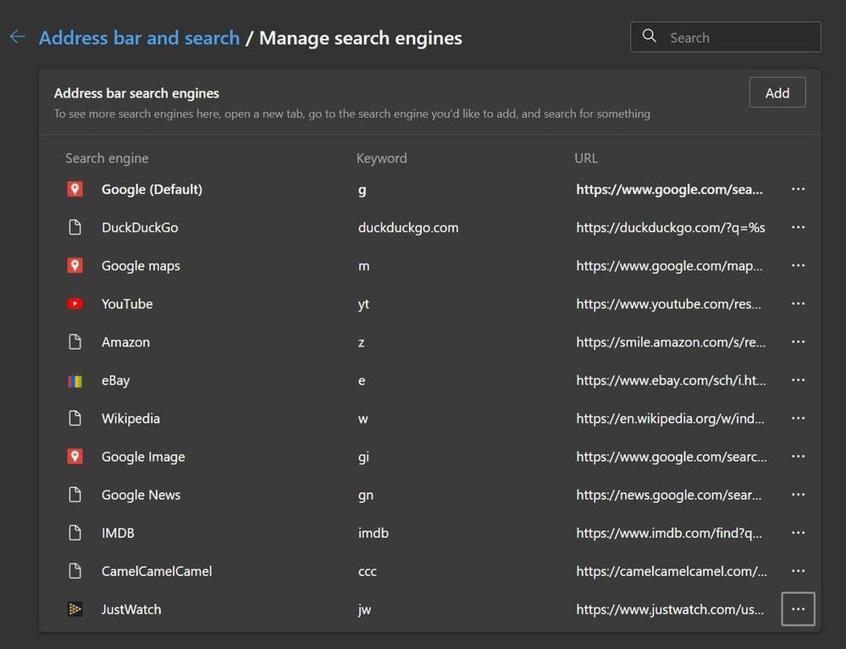Click the IMDB name
The image size is (846, 649).
coord(118,533)
